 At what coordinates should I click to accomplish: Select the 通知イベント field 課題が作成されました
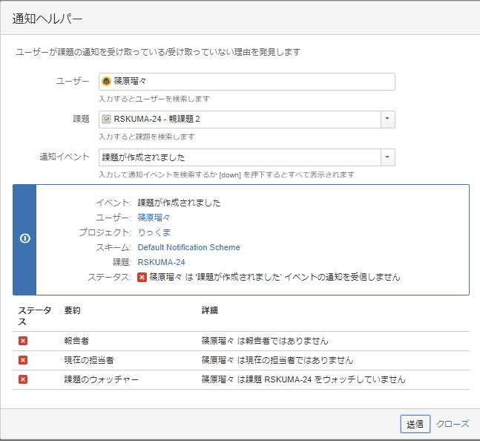[240, 157]
